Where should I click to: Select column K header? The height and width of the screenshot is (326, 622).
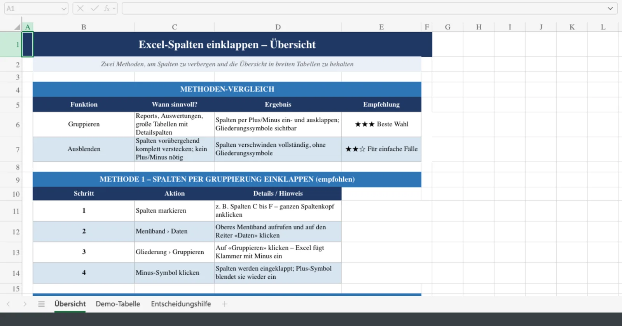pos(572,27)
